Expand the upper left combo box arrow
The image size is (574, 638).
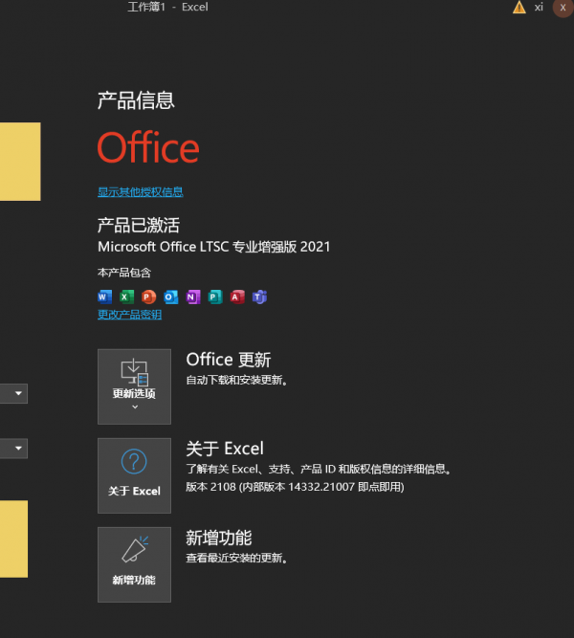(18, 393)
